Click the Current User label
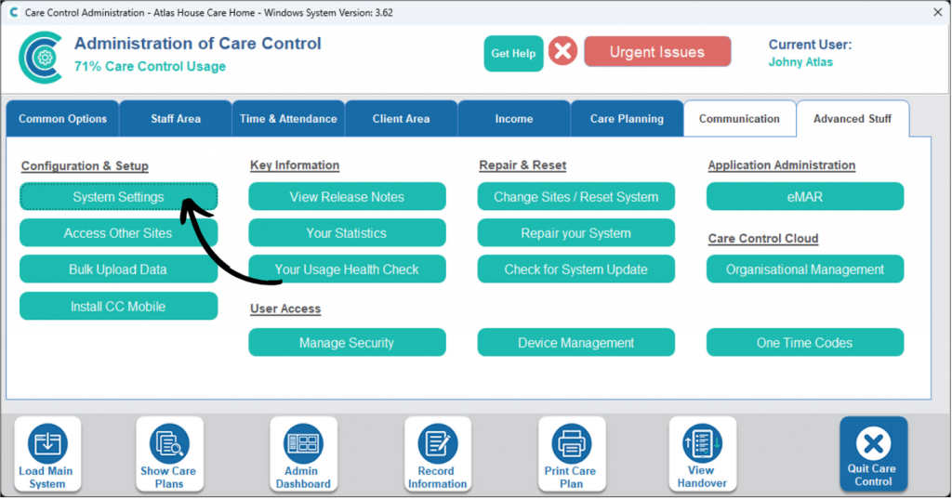Screen dimensions: 952x499 (810, 45)
